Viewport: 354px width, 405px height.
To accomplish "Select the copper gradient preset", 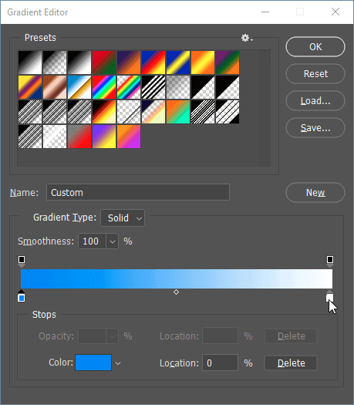I will pyautogui.click(x=55, y=87).
